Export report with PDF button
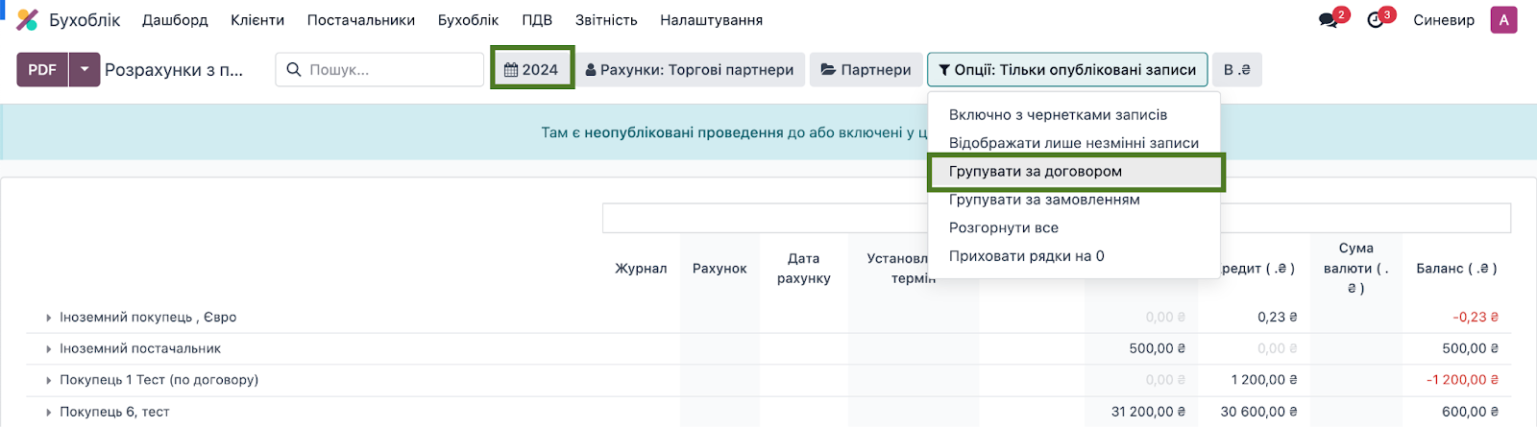The height and width of the screenshot is (427, 1537). click(x=42, y=69)
